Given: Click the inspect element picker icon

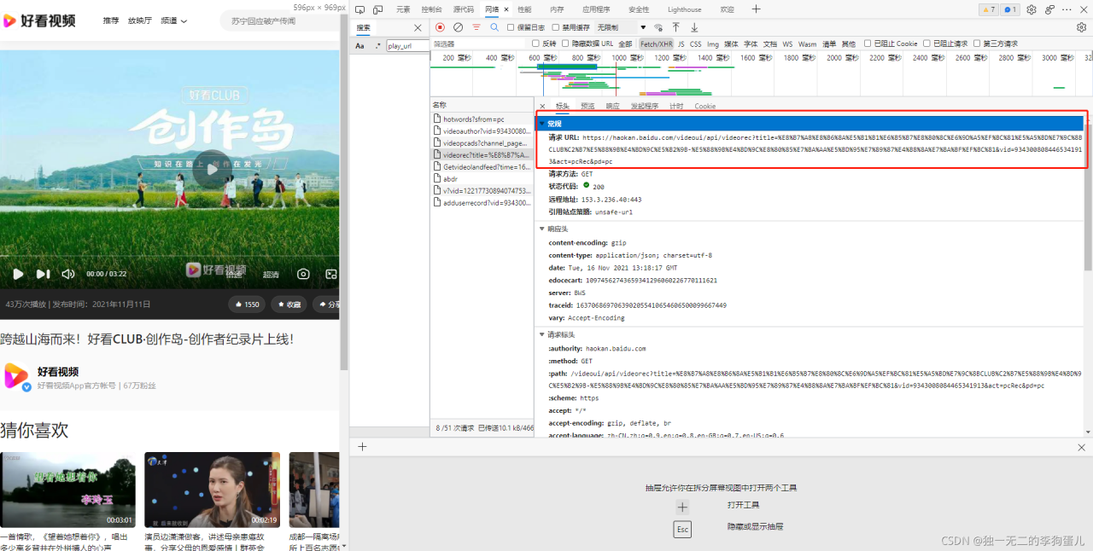Looking at the screenshot, I should [360, 9].
